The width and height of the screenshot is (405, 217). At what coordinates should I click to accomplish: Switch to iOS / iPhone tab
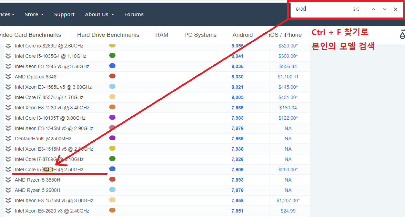tap(285, 35)
